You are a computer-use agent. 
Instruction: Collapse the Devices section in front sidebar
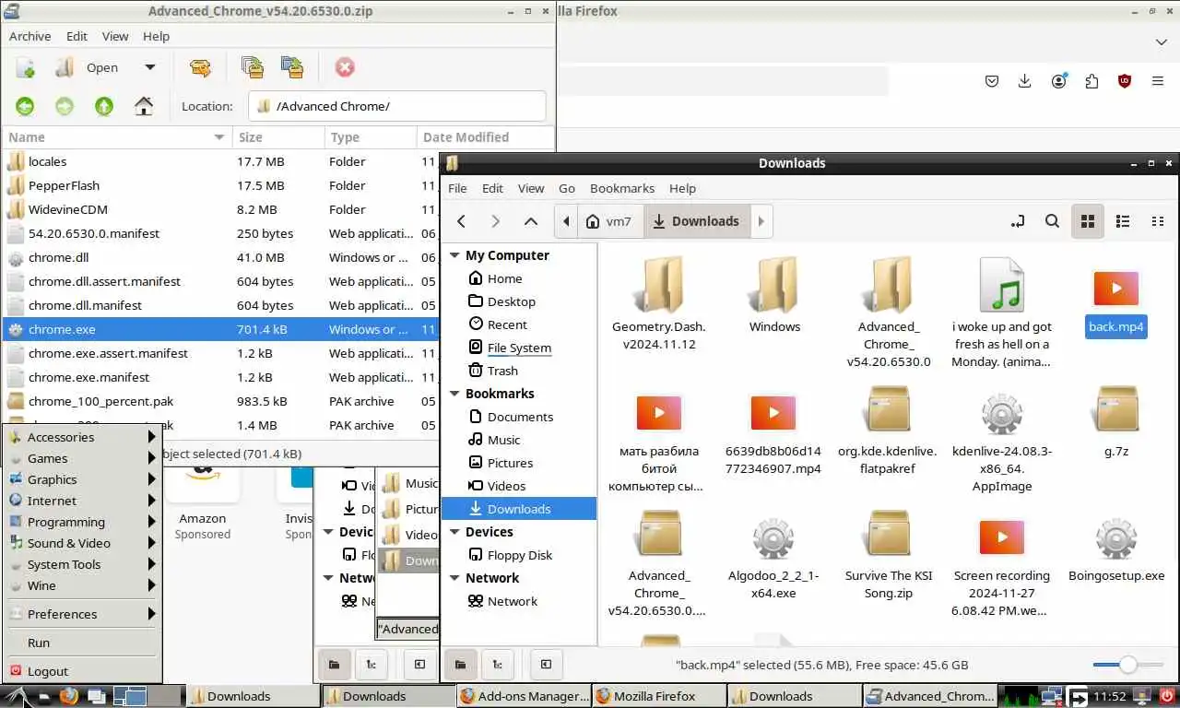(454, 532)
